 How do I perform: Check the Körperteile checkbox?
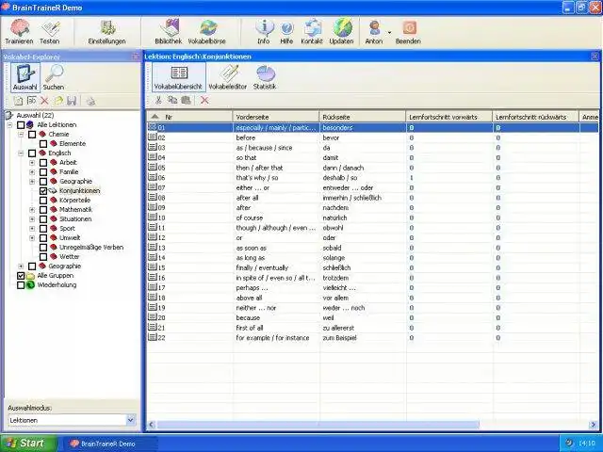[x=43, y=201]
